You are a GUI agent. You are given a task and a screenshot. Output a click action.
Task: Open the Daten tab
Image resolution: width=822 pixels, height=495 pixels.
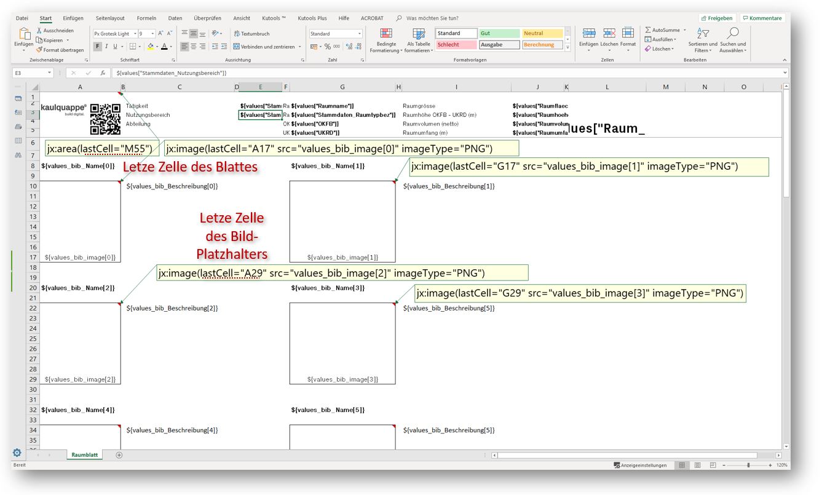[175, 18]
